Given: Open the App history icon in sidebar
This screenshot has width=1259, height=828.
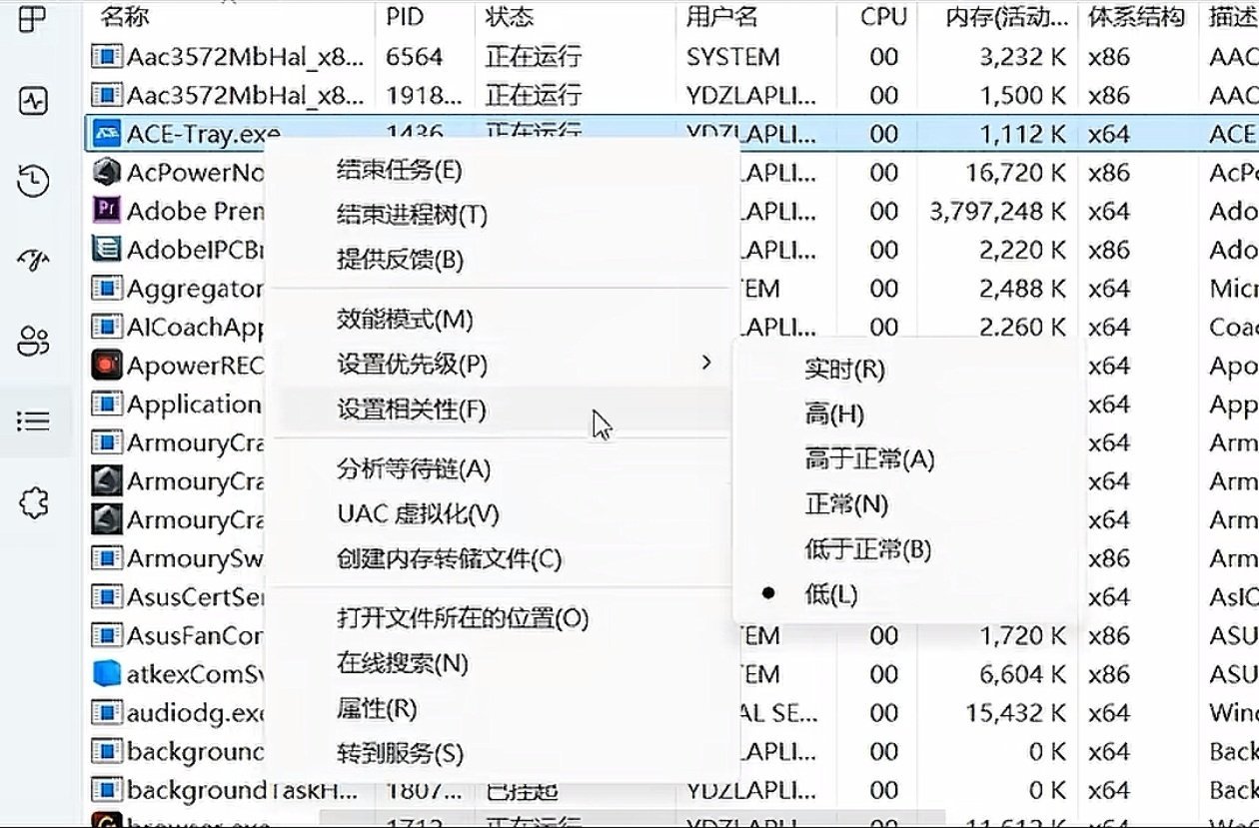Looking at the screenshot, I should pyautogui.click(x=34, y=181).
